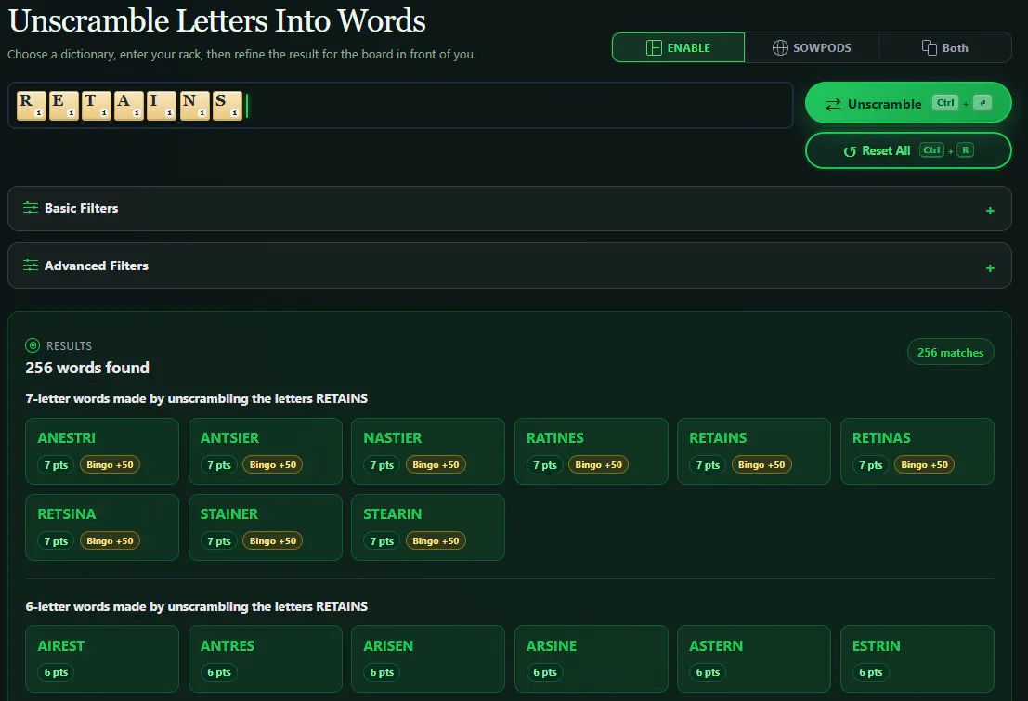Viewport: 1028px width, 701px height.
Task: Click the I tile in the rack
Action: coord(162,106)
